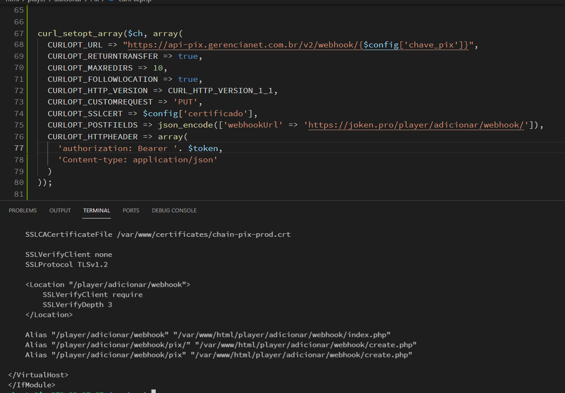Click the CURLOPT_POSTFIELDS constant

(93, 125)
